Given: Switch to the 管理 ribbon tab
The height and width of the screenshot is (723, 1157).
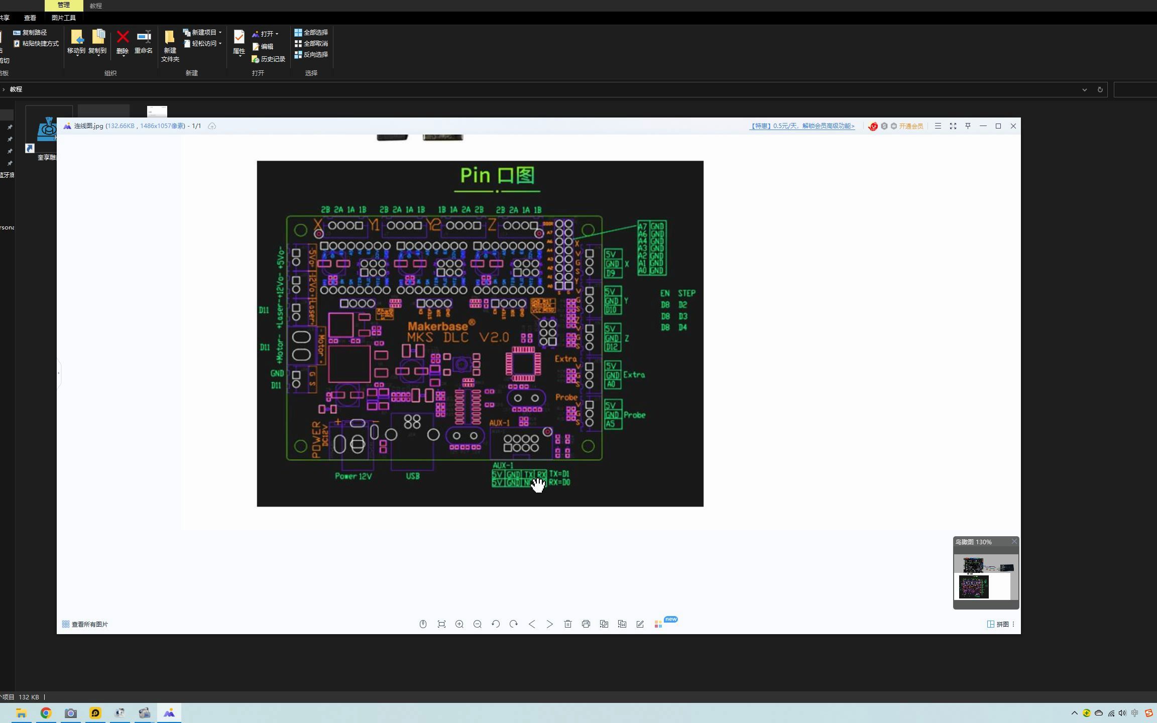Looking at the screenshot, I should (x=64, y=5).
